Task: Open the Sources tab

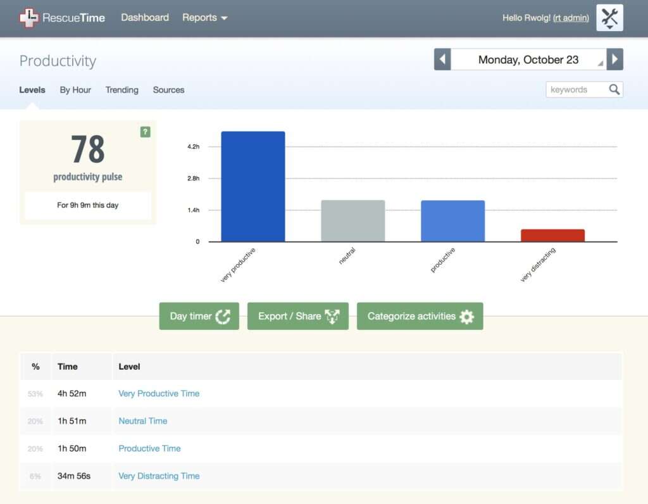Action: click(x=168, y=90)
